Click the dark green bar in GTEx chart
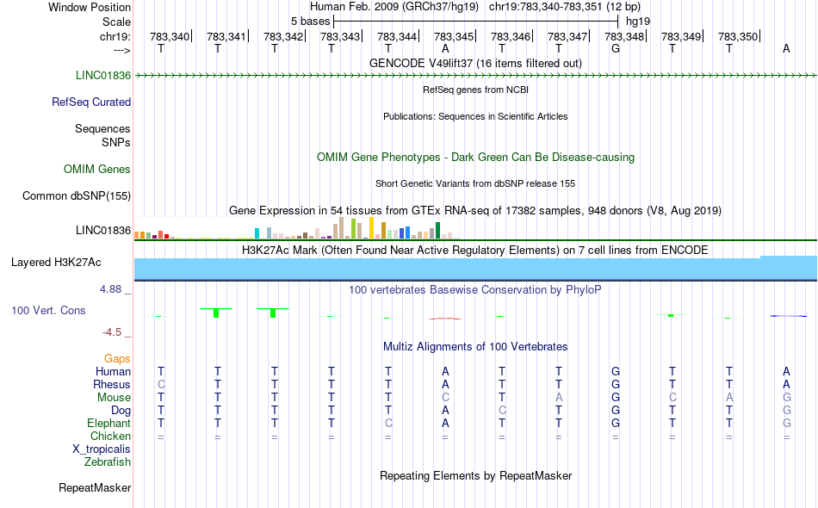This screenshot has height=508, width=818. 437,231
